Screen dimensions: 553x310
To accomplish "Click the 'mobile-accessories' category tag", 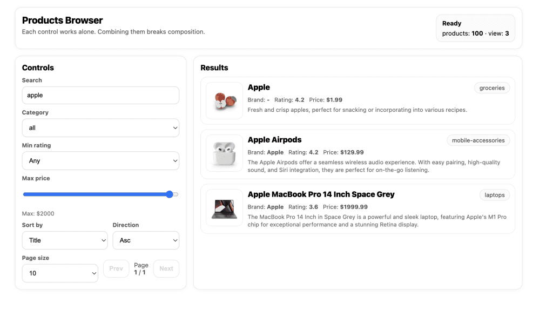I will coord(478,140).
